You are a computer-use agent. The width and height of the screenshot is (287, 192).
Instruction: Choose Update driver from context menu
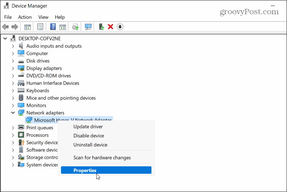coord(106,127)
